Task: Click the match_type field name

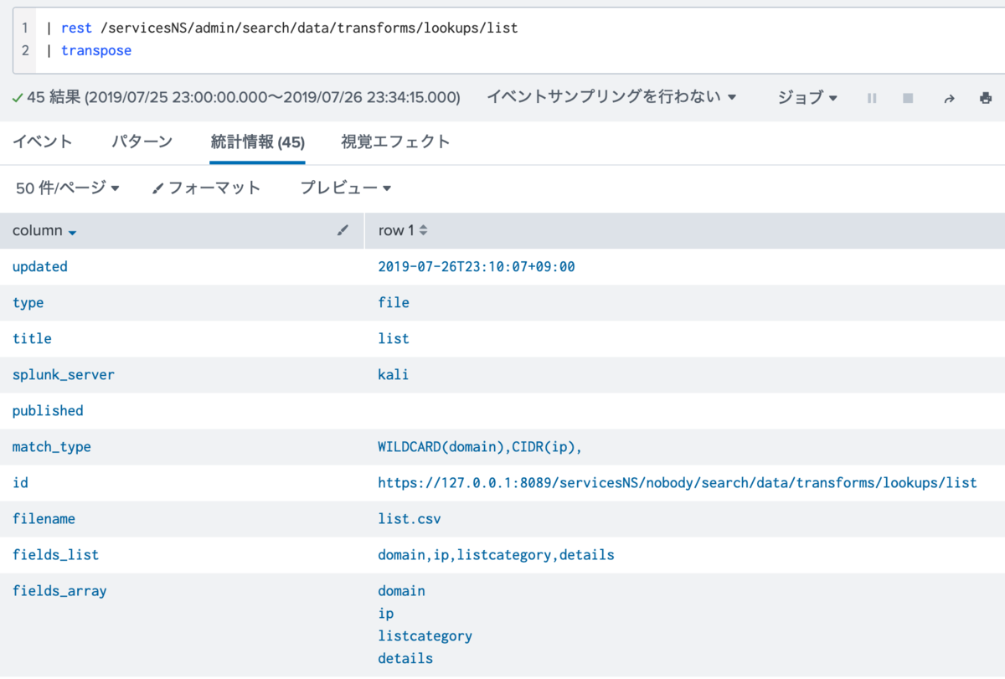Action: (x=52, y=446)
